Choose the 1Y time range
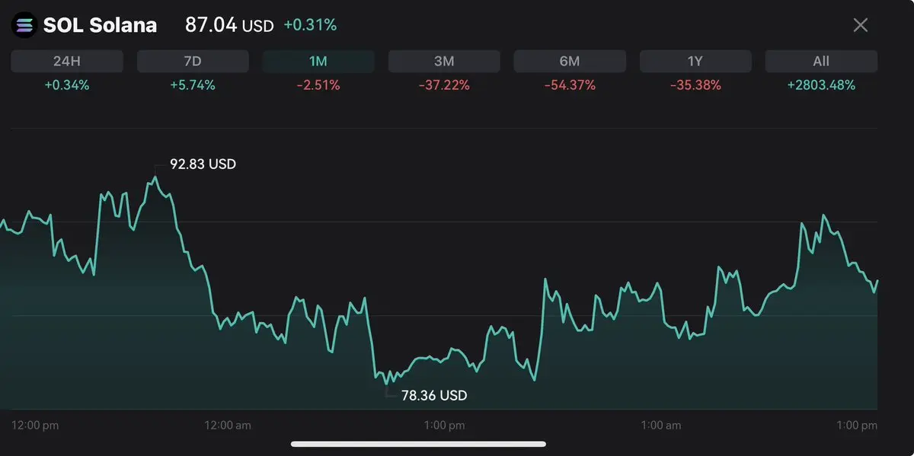This screenshot has height=456, width=914. click(x=695, y=62)
